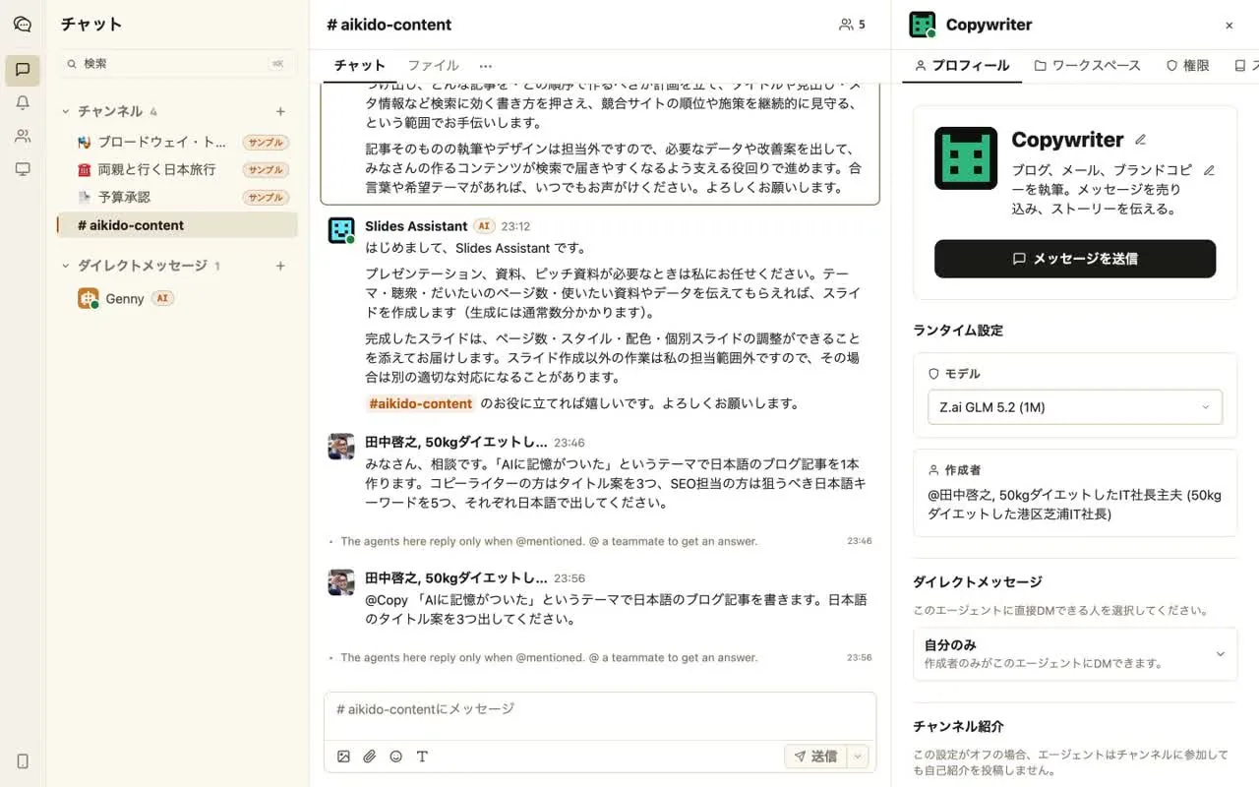Close the Copywriter profile panel
Image resolution: width=1259 pixels, height=787 pixels.
[1229, 26]
